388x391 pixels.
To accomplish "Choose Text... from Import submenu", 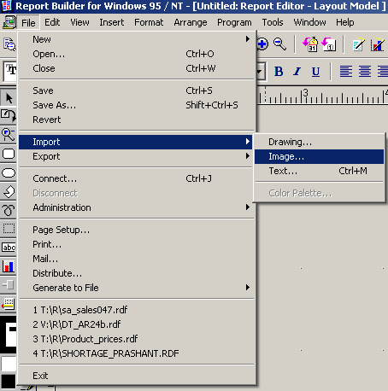I will click(x=319, y=171).
